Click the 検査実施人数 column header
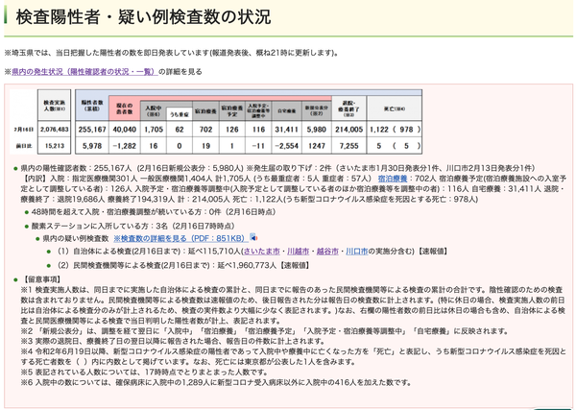This screenshot has width=576, height=410. pyautogui.click(x=55, y=106)
